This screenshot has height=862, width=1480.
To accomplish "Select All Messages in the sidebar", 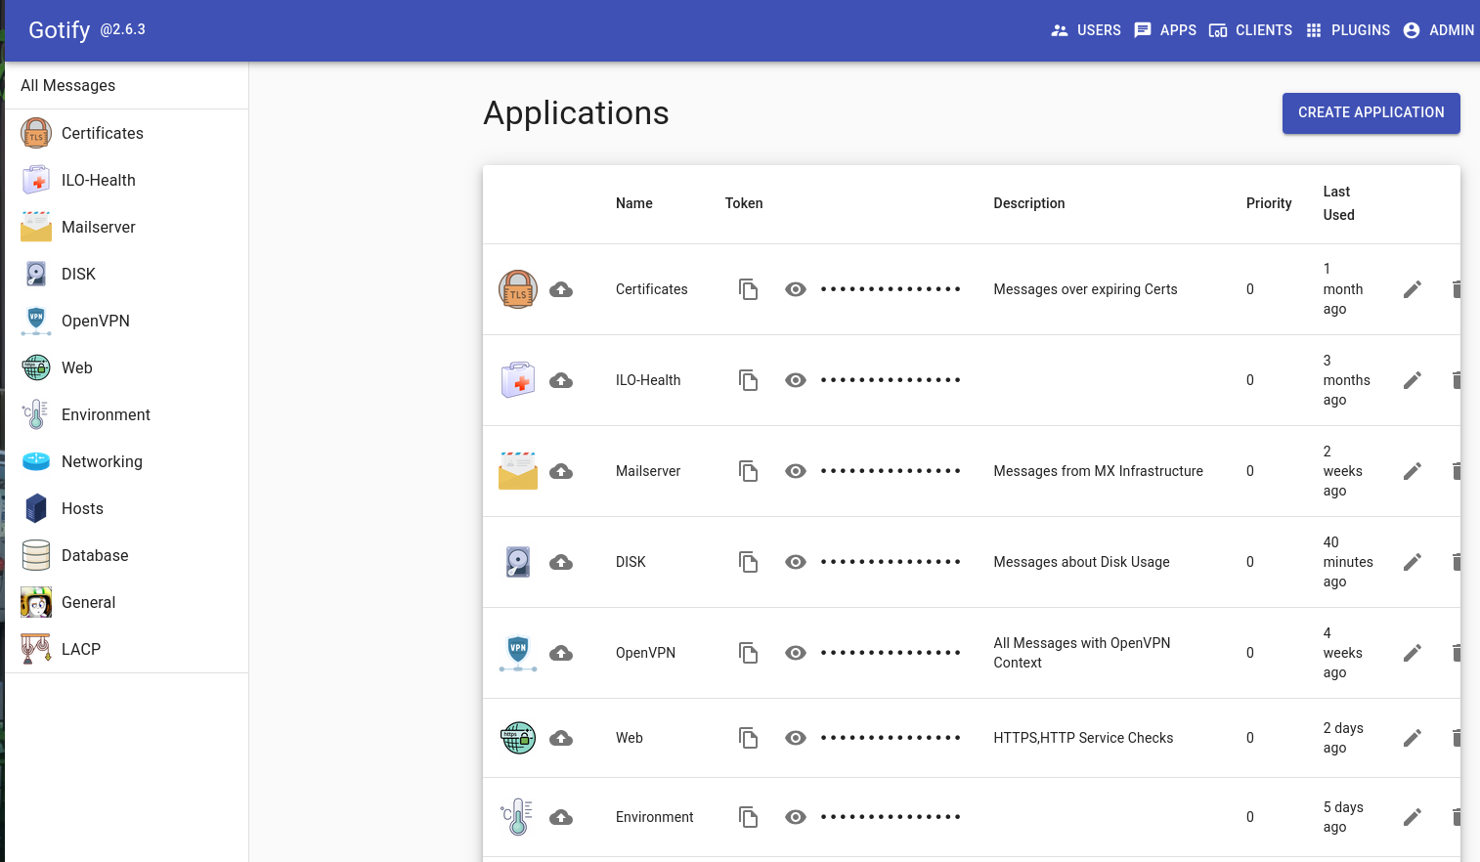I will coord(68,86).
